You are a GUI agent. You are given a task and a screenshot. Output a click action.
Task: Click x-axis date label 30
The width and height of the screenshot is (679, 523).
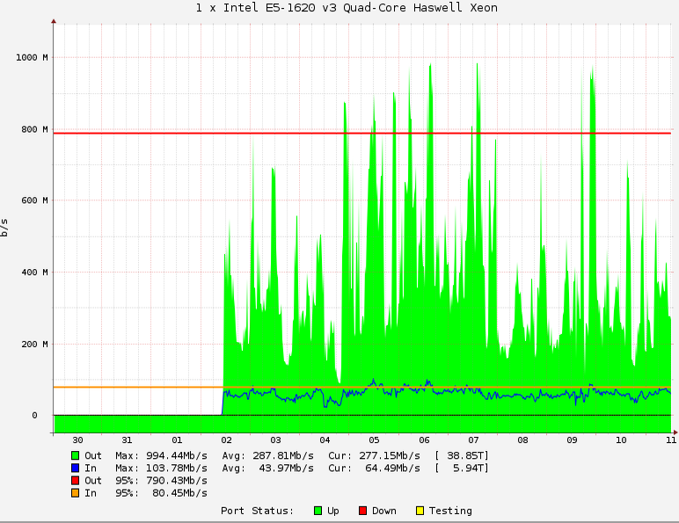77,439
